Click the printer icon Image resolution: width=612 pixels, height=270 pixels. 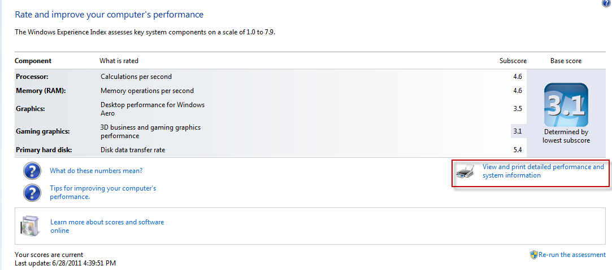tap(465, 171)
